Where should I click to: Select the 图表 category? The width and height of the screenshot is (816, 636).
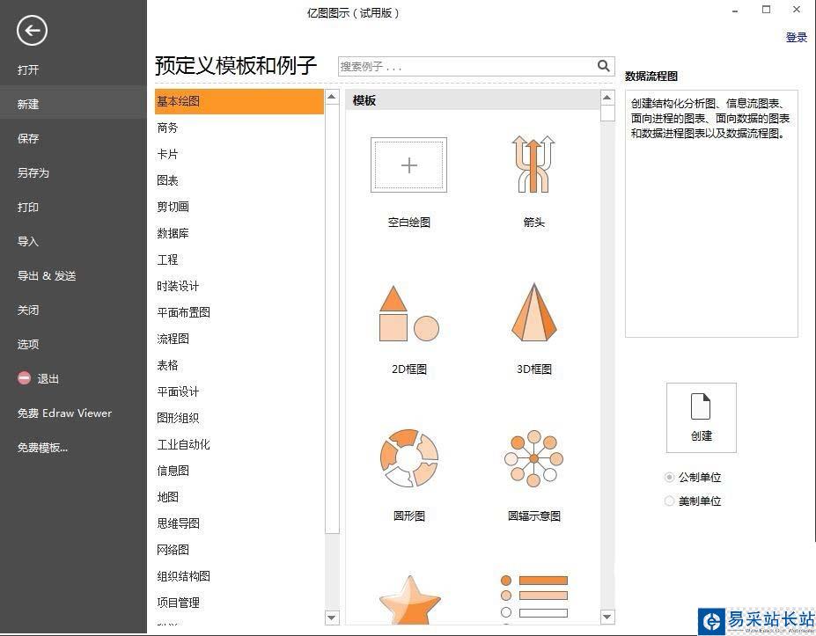[167, 180]
